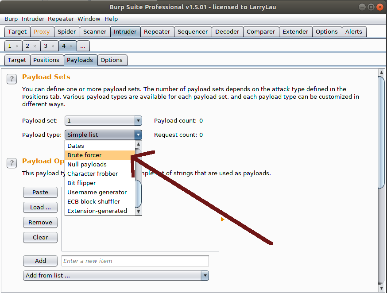
Task: Open Intruder's Options sub-tab
Action: (x=112, y=60)
